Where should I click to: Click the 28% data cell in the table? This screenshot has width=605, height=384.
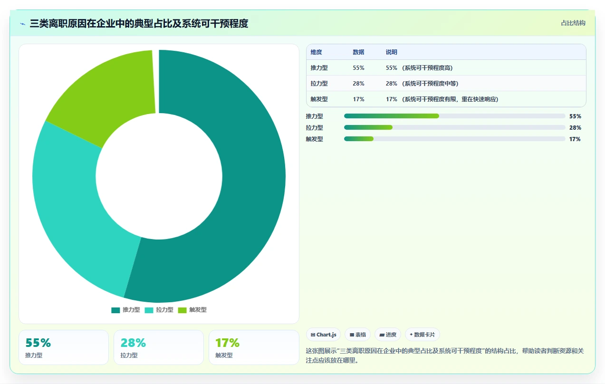point(358,84)
